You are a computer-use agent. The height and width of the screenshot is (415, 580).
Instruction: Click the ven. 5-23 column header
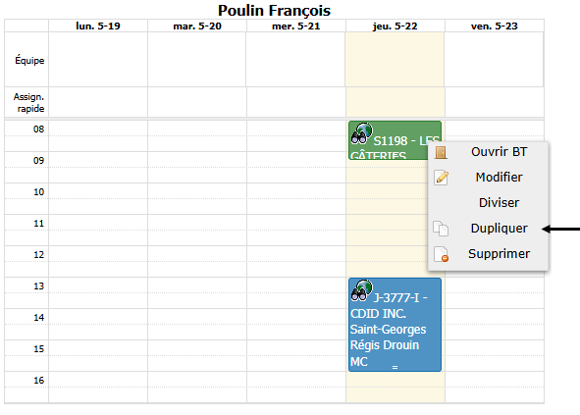point(495,26)
